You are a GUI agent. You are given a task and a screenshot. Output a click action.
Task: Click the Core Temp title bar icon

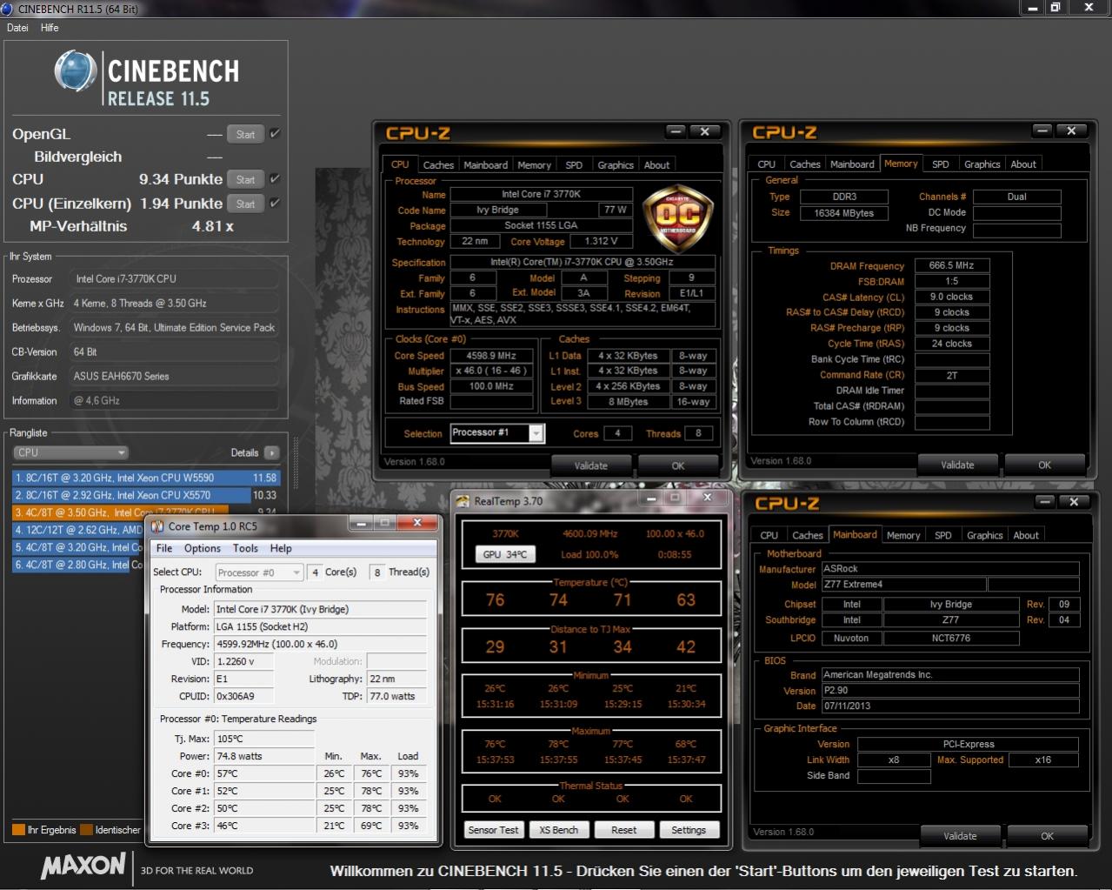pyautogui.click(x=157, y=526)
